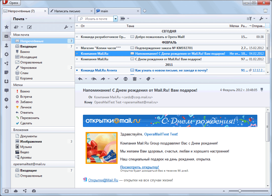
Task: Toggle panels with bottom-left panel icon
Action: tap(7, 191)
